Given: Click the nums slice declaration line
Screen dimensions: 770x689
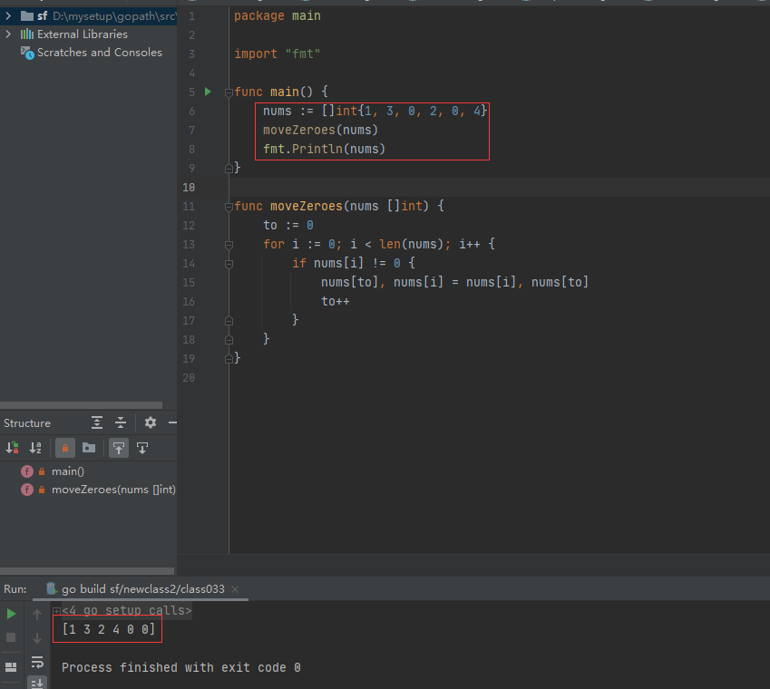Looking at the screenshot, I should click(375, 111).
